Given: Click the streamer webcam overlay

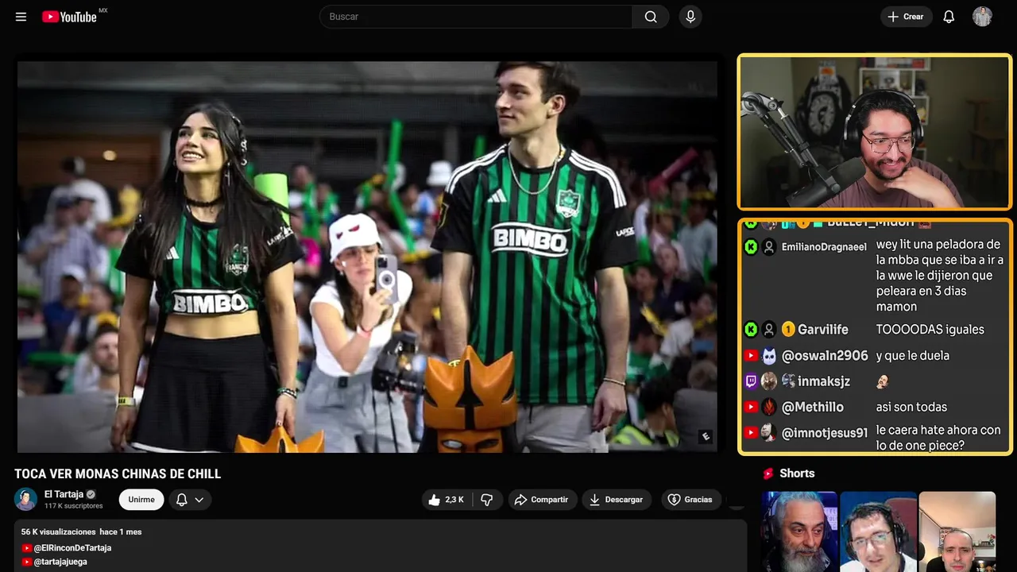Looking at the screenshot, I should [875, 132].
